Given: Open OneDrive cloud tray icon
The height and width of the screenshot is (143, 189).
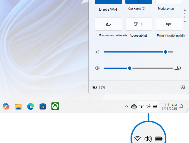Looking at the screenshot, I should click(134, 106).
